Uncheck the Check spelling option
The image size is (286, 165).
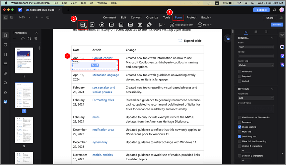[240, 127]
